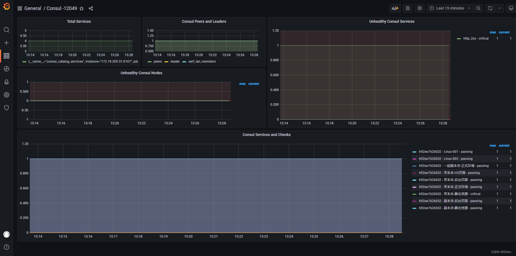Sort Services and Checks legend by current
This screenshot has height=256, width=516.
coord(504,145)
